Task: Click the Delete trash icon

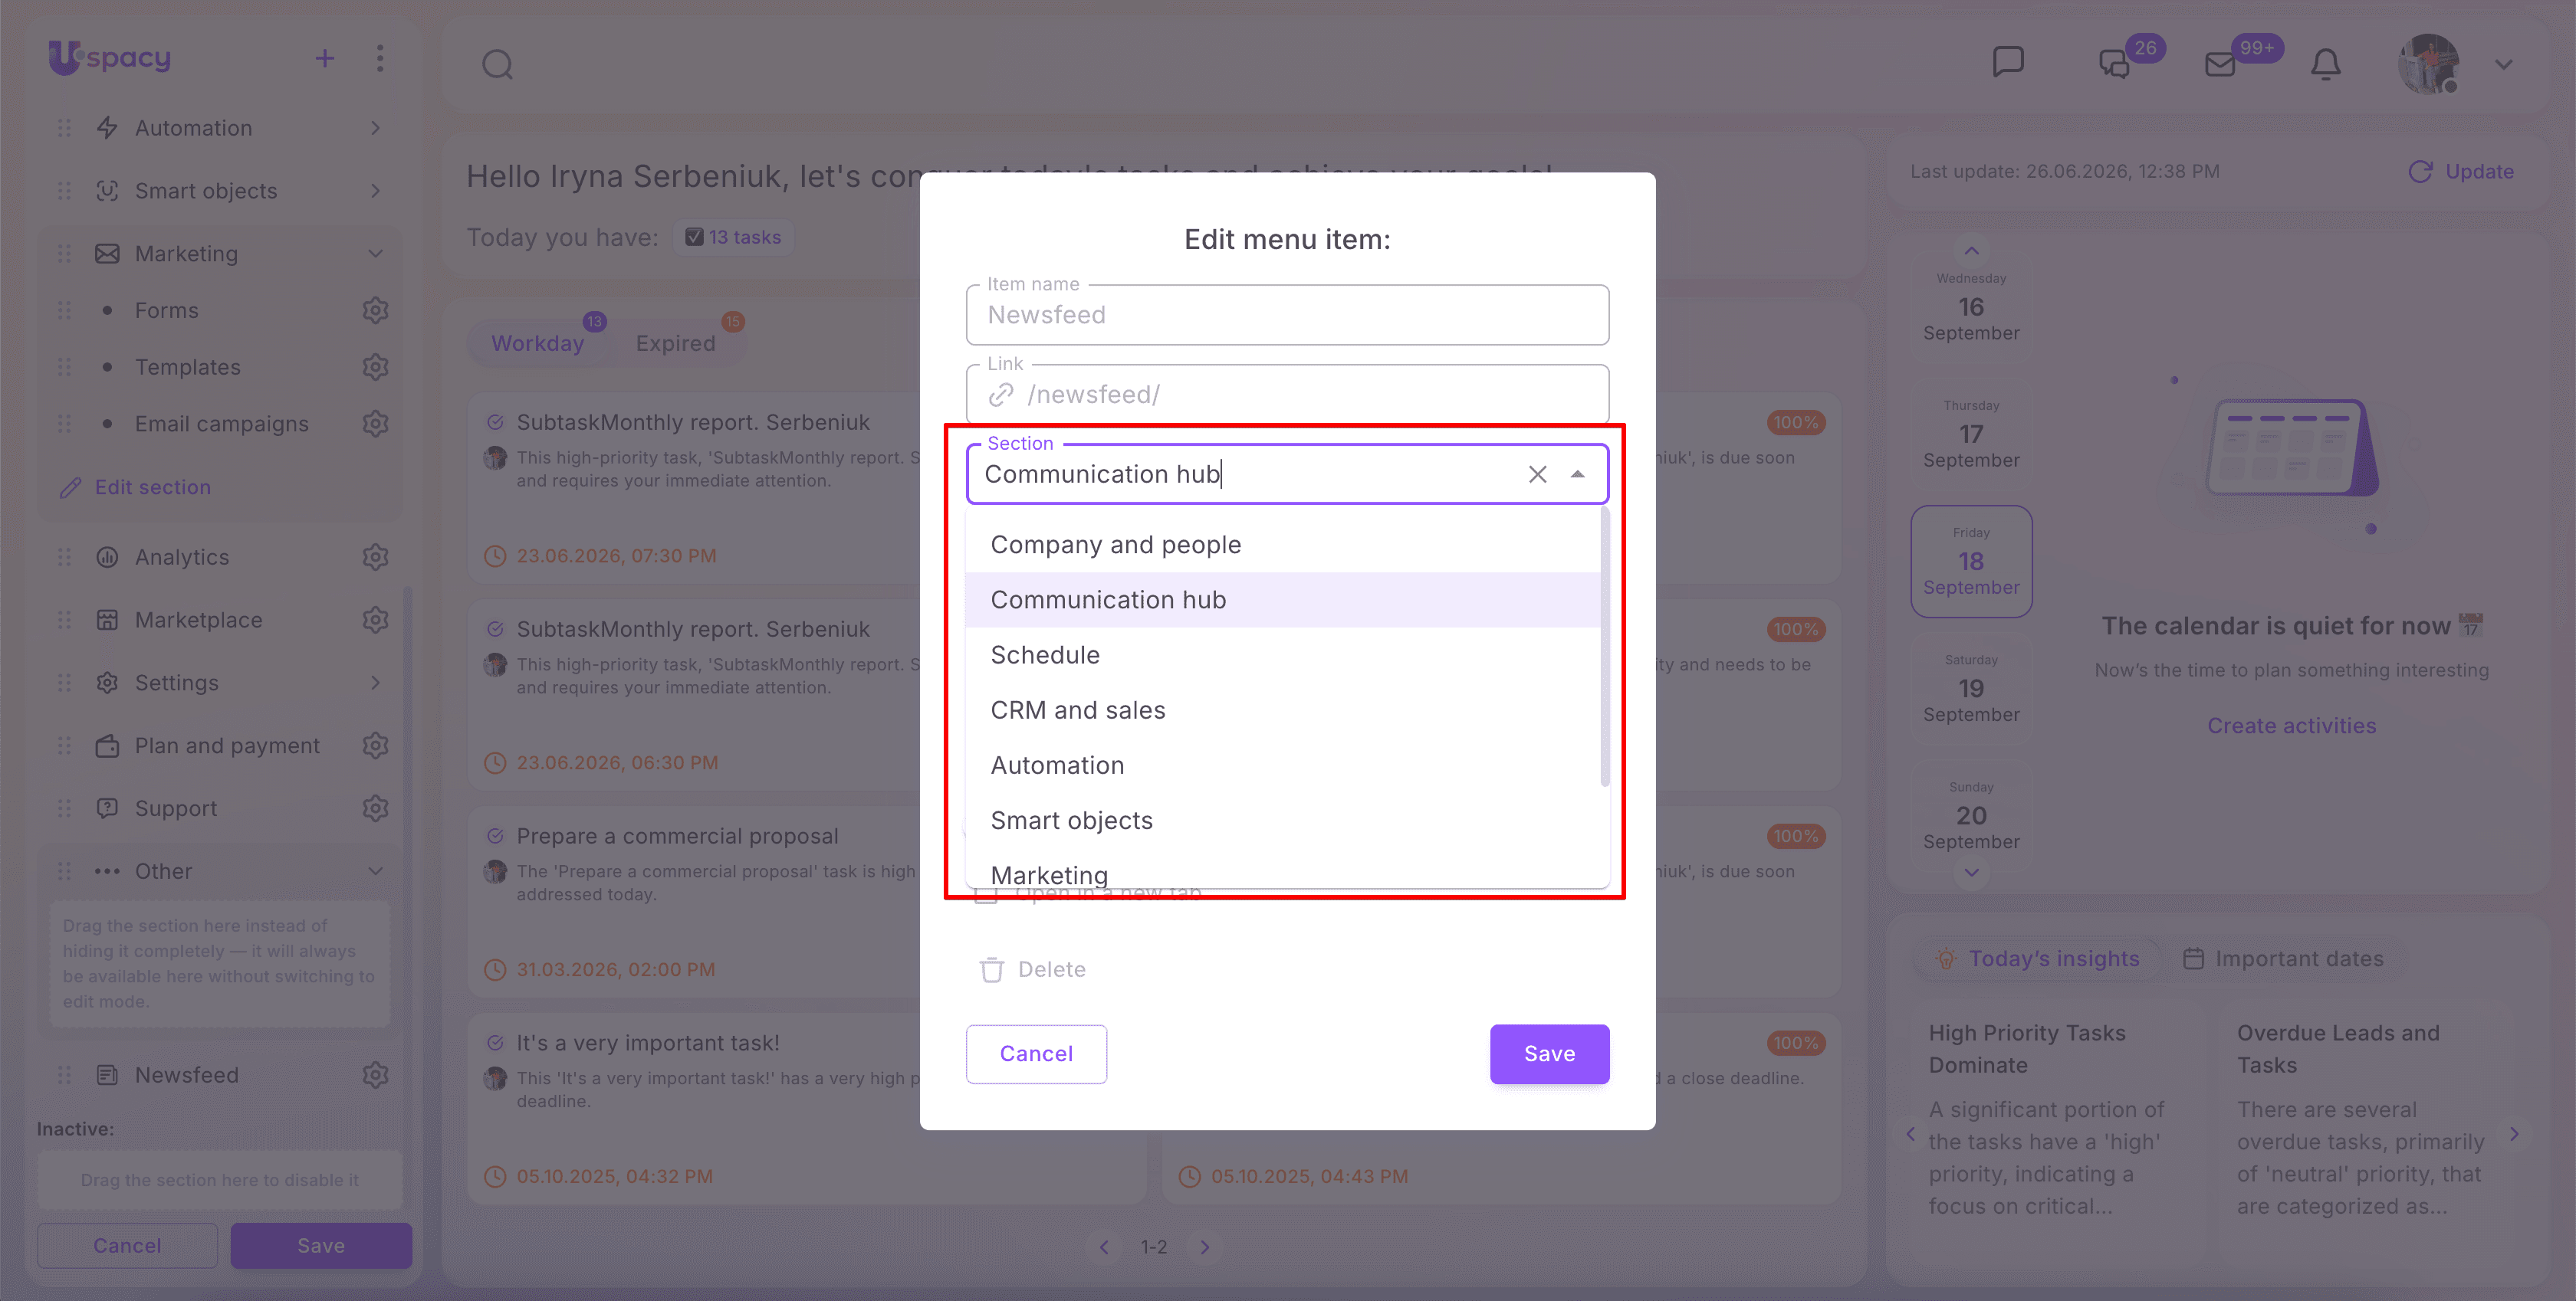Action: 991,969
